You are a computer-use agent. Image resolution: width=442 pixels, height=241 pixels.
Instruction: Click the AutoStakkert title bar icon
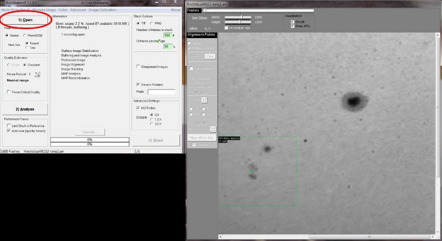pyautogui.click(x=3, y=2)
